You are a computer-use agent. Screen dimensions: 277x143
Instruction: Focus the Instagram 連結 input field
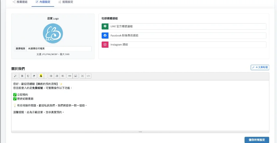click(x=187, y=45)
